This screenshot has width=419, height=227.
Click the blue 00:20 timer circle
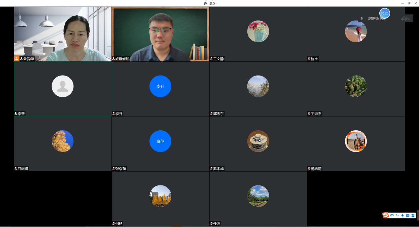pyautogui.click(x=384, y=13)
